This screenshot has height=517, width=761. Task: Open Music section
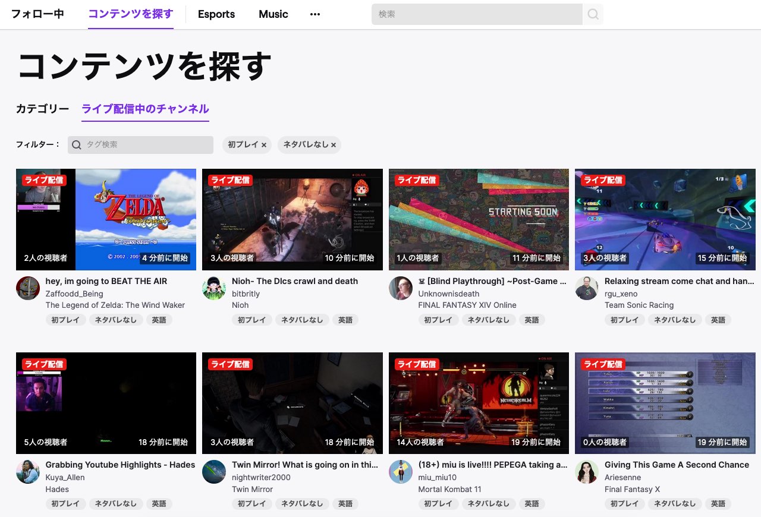pyautogui.click(x=273, y=14)
